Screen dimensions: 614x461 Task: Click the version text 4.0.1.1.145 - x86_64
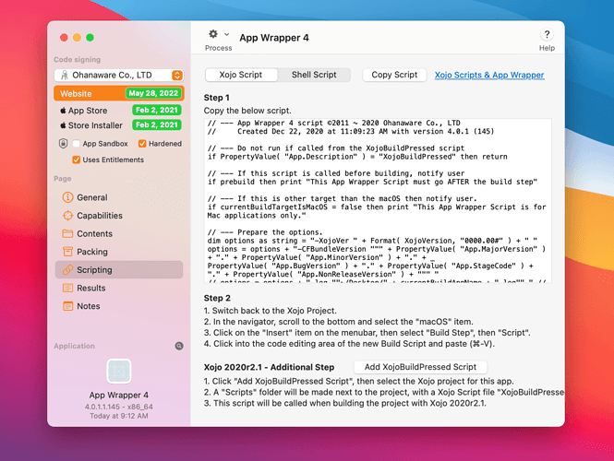119,407
